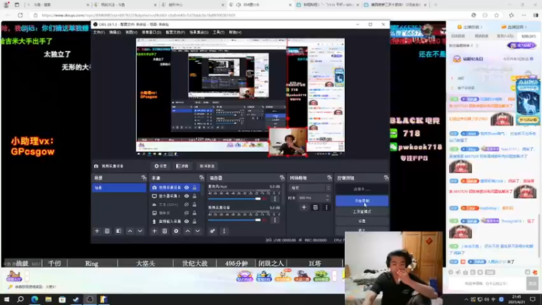Viewport: 542px width, 305px height.
Task: Open the 配置文件(P) menu in OBS
Action: (175, 33)
